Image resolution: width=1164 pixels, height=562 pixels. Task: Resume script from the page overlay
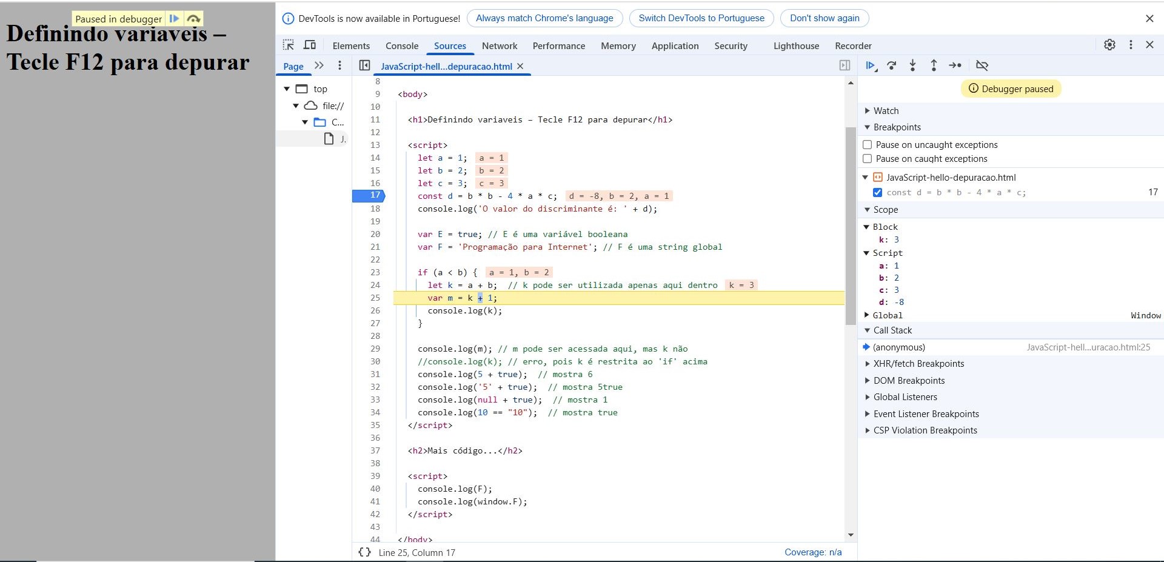pos(174,19)
